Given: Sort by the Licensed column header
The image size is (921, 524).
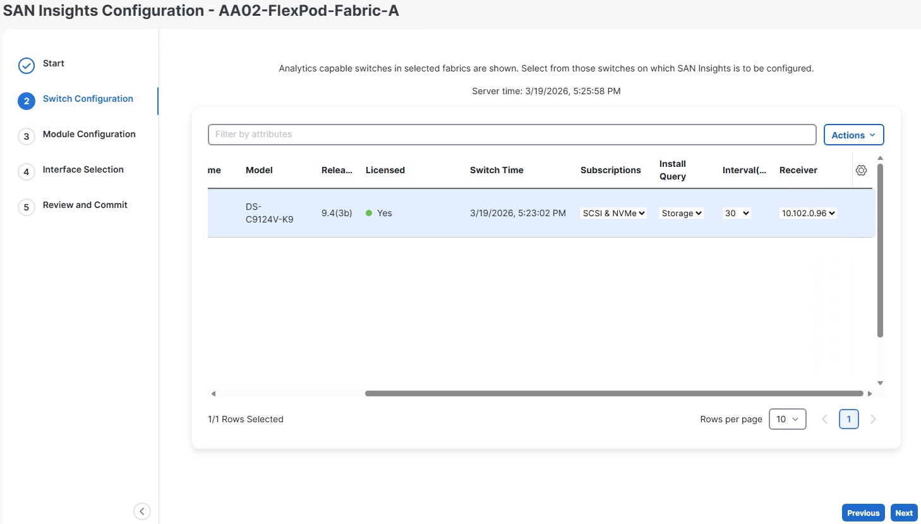Looking at the screenshot, I should click(x=385, y=170).
